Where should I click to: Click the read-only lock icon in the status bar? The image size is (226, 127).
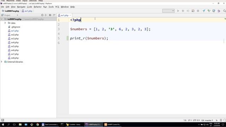coord(216,120)
